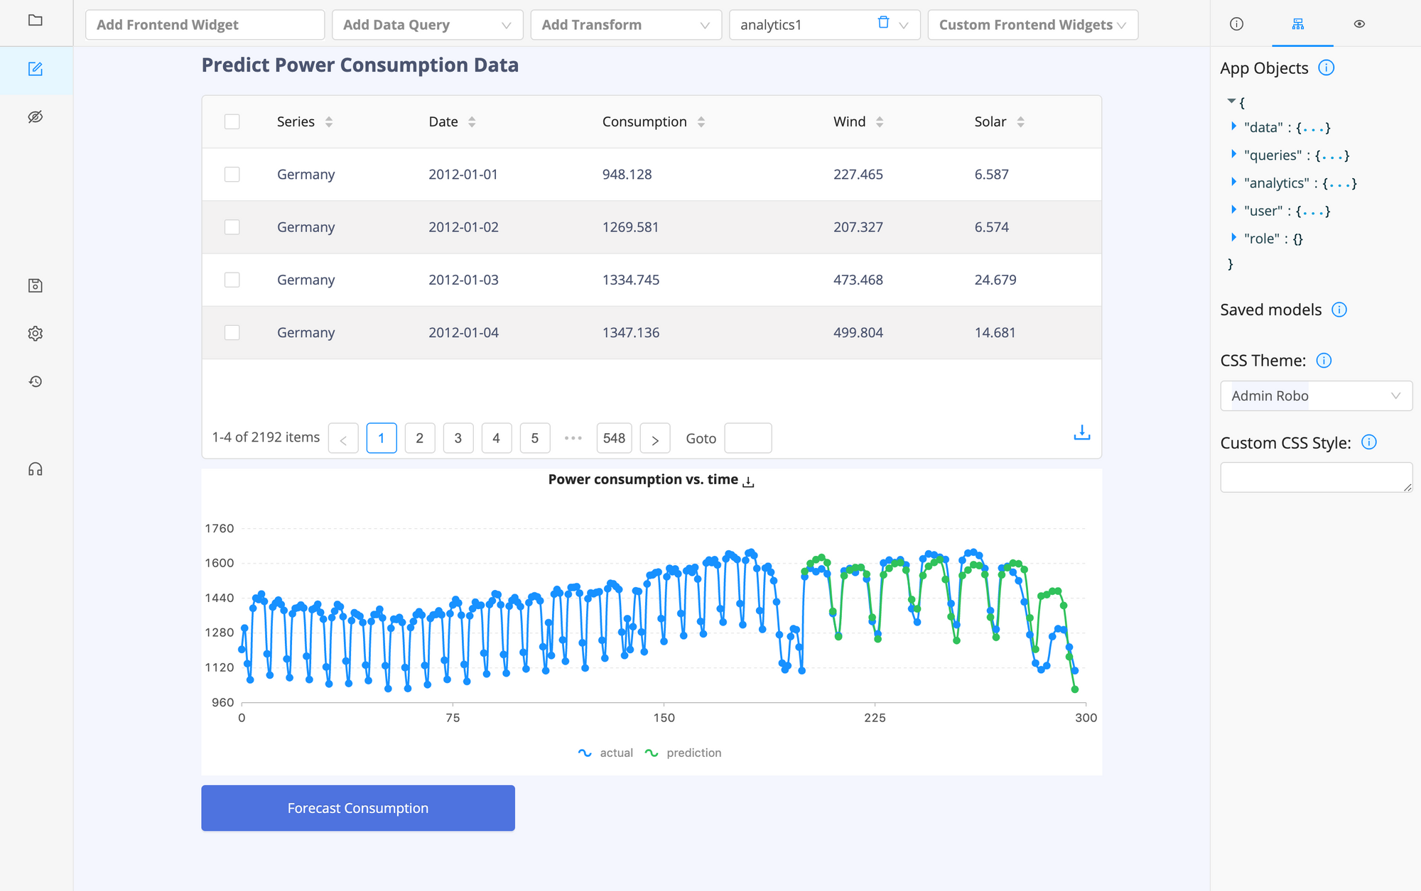Click the Forecast Consumption button

(357, 808)
